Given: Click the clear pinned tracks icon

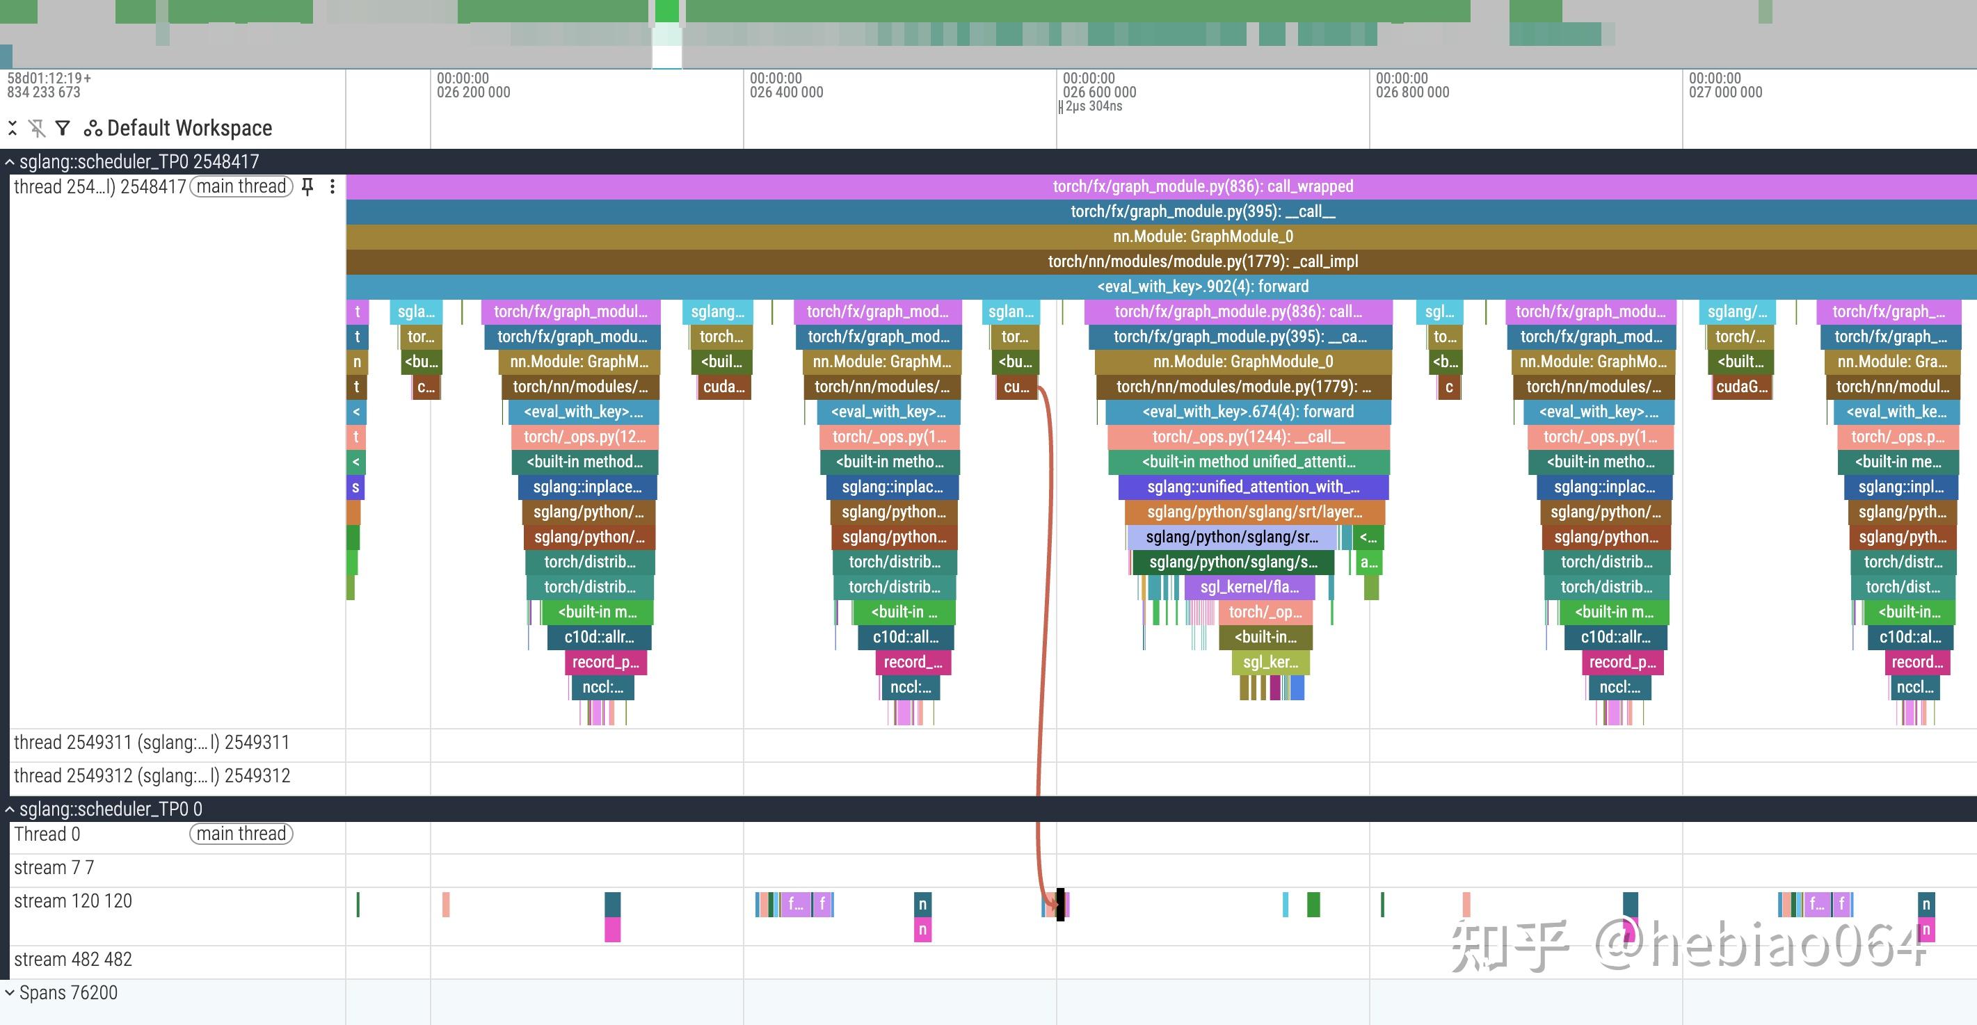Looking at the screenshot, I should (x=37, y=128).
